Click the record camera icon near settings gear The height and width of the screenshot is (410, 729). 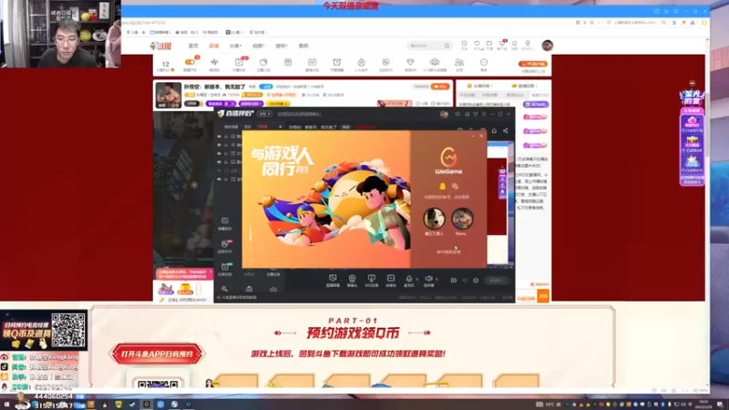click(x=453, y=281)
